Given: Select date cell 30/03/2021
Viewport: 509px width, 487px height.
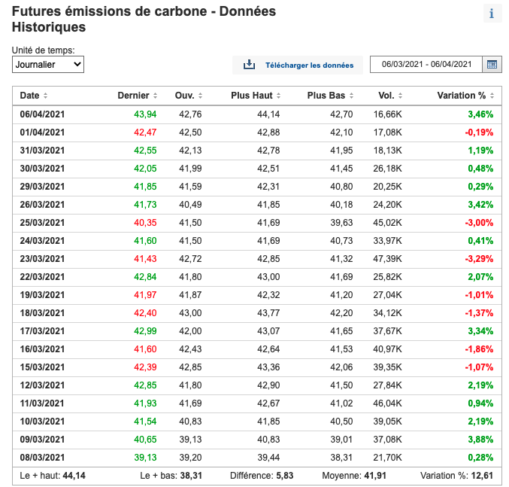Looking at the screenshot, I should [42, 169].
